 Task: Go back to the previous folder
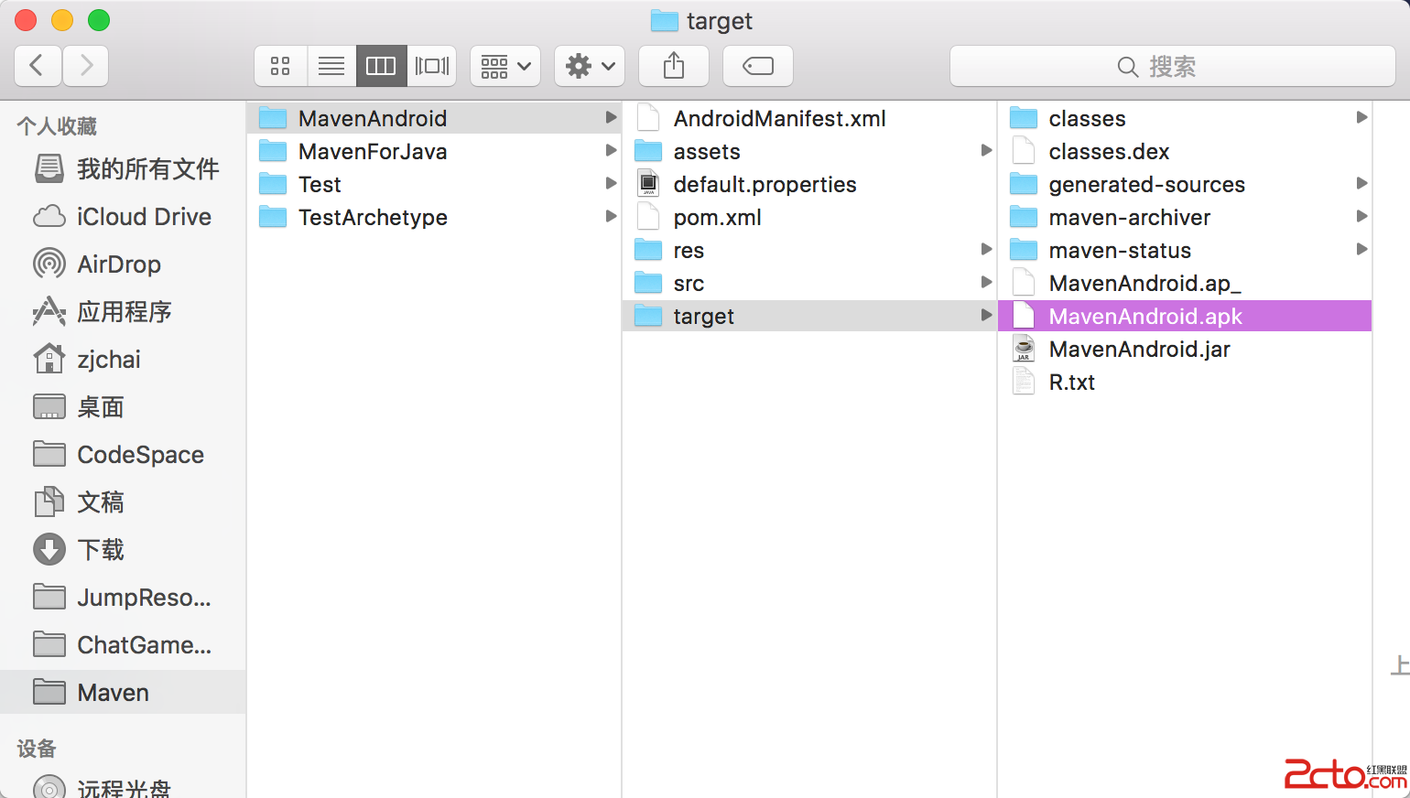(x=38, y=66)
